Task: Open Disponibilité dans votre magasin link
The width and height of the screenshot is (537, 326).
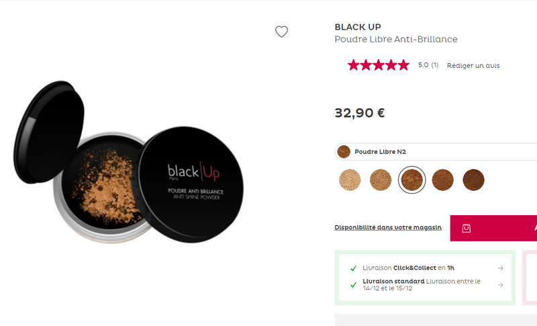Action: click(388, 227)
